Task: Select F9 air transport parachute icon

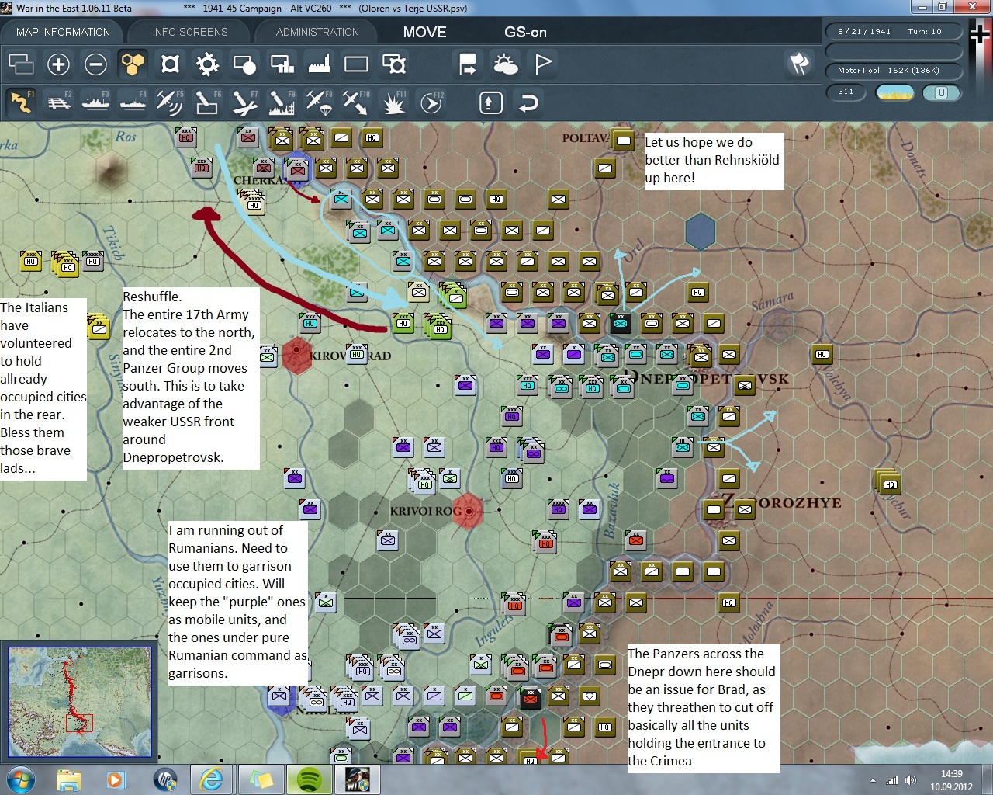Action: point(319,102)
